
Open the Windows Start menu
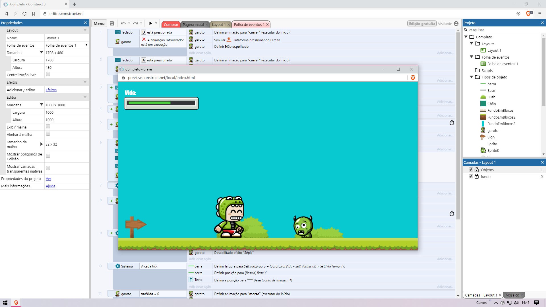click(x=5, y=302)
